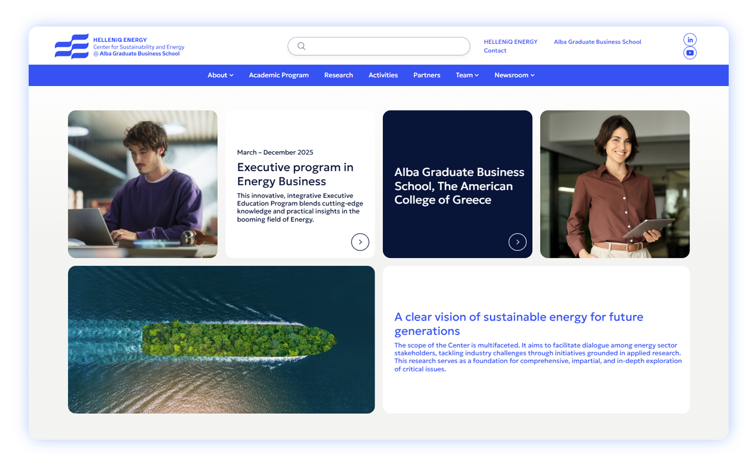This screenshot has height=469, width=748.
Task: Open the Partners menu item
Action: tap(427, 75)
